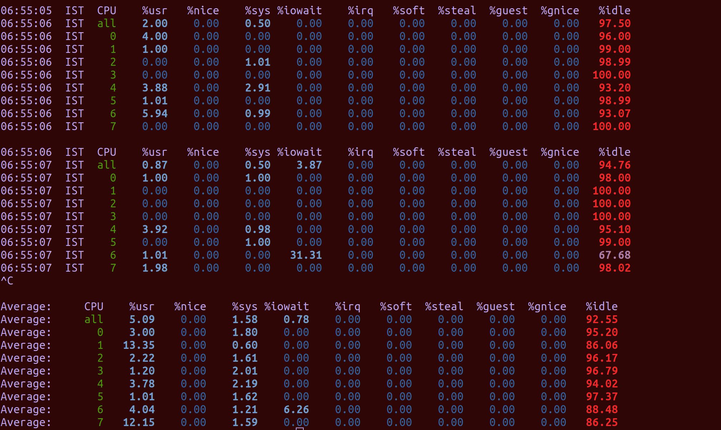Select the 1.59 average %sys value
This screenshot has height=430, width=721.
click(245, 422)
